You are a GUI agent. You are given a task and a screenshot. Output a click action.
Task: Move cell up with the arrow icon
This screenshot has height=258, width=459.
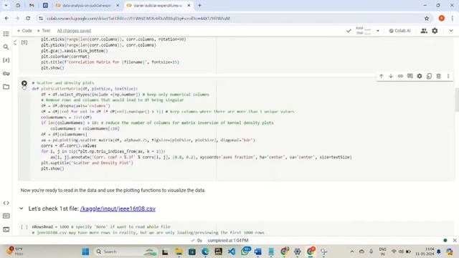coord(381,76)
